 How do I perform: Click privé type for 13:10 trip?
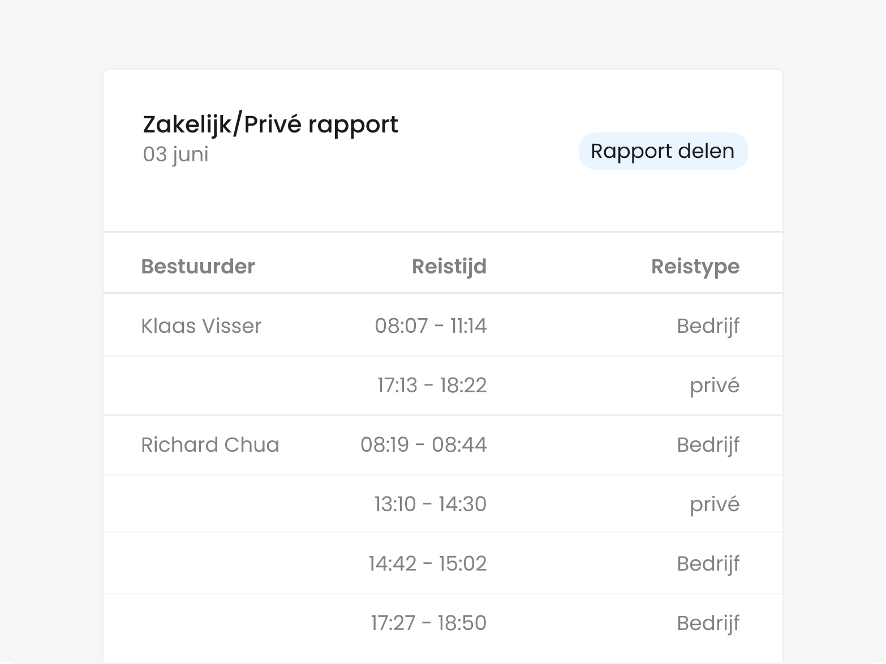(x=715, y=504)
